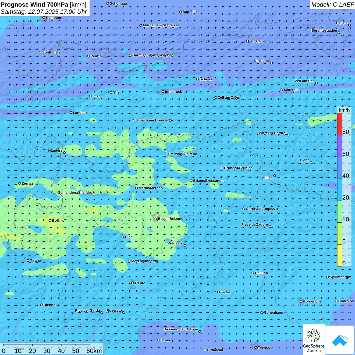Click the 'Cortina d'Ampezzo' label

tap(262, 209)
